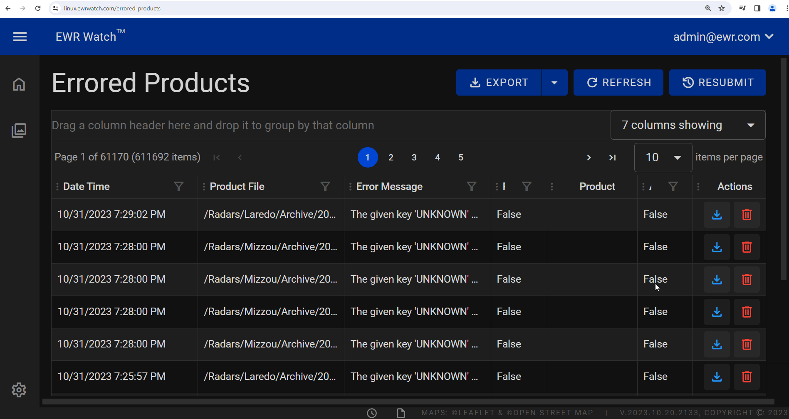Click the horizontal scrollbar at bottom
Image resolution: width=789 pixels, height=419 pixels.
[408, 402]
